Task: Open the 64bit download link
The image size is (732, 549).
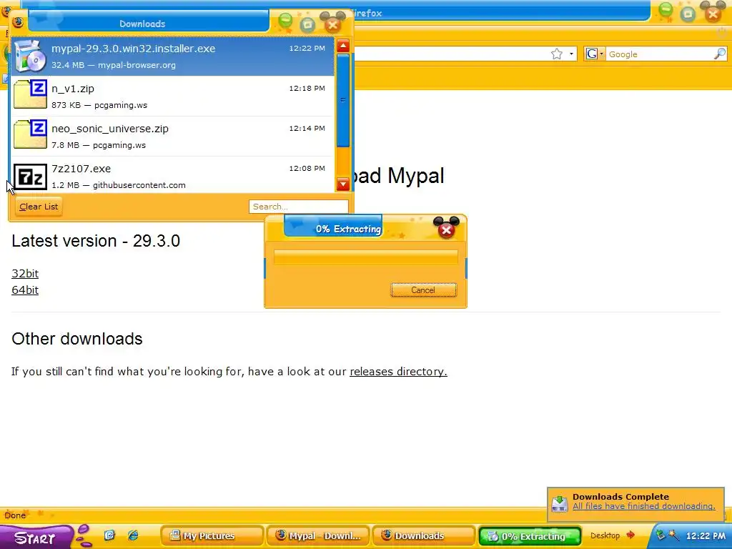Action: pos(25,290)
